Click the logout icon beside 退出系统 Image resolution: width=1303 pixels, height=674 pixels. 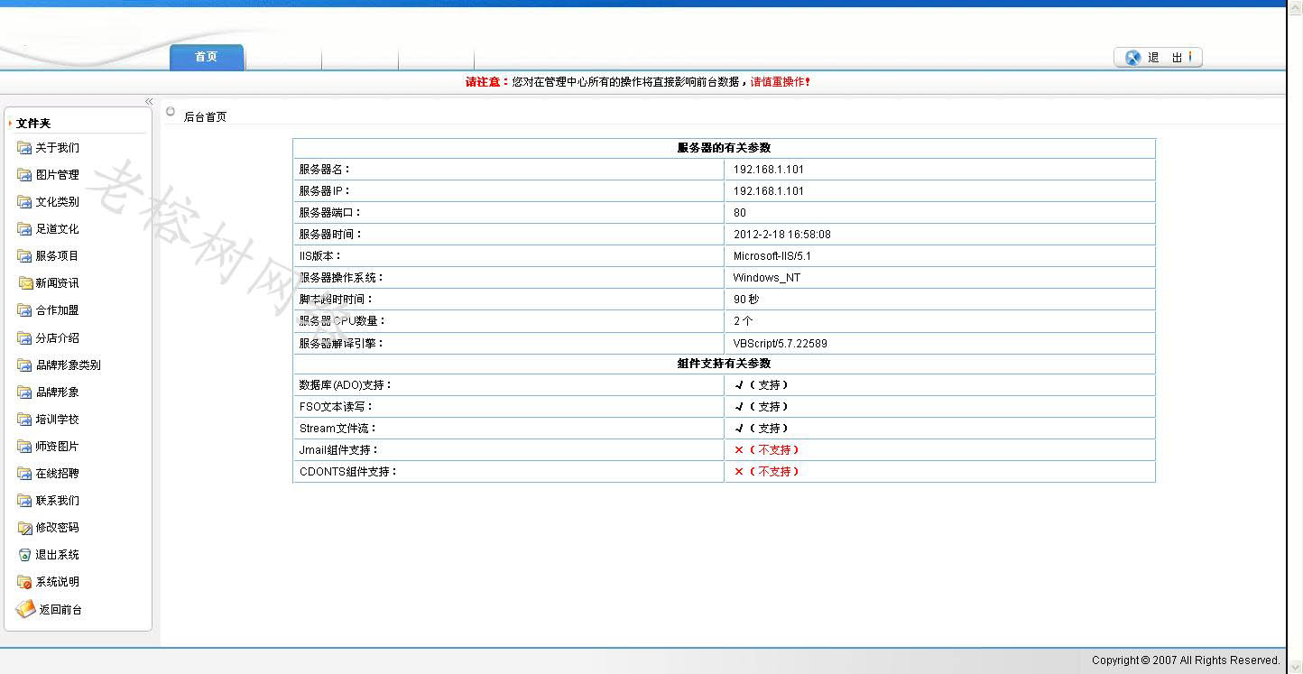click(24, 555)
